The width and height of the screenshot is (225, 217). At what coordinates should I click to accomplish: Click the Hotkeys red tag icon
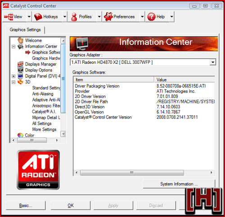pos(38,17)
